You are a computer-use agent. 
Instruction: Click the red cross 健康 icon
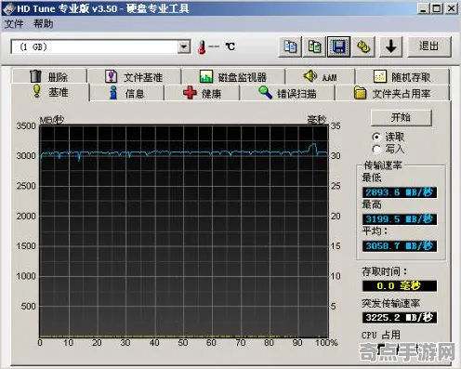click(190, 93)
